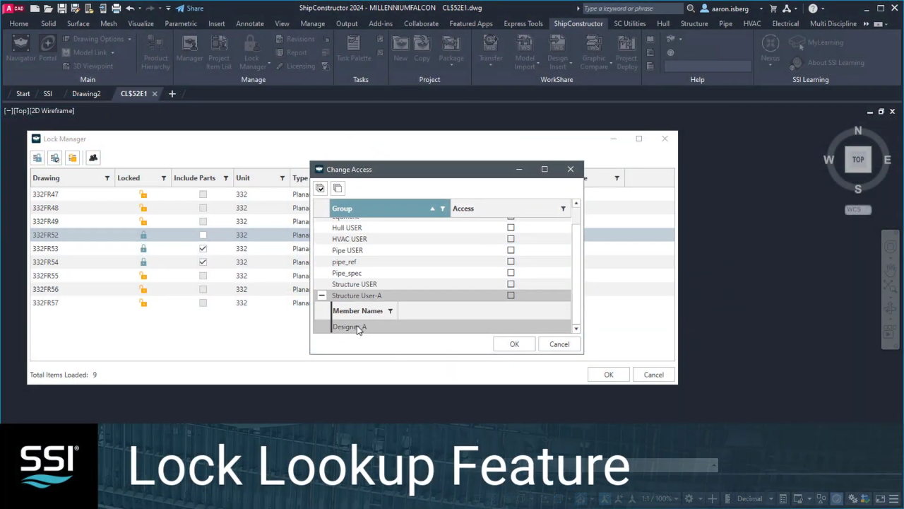Cancel the Change Access dialog
Screen dimensions: 904x509
(559, 344)
